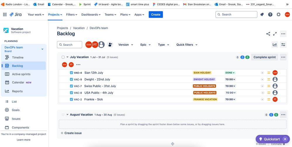Show more assignees under July Vacation
This screenshot has width=292, height=147.
click(78, 65)
